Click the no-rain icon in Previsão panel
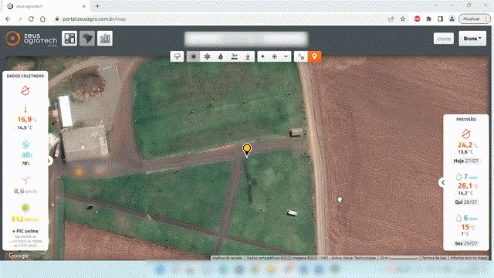The height and width of the screenshot is (278, 494). (466, 134)
